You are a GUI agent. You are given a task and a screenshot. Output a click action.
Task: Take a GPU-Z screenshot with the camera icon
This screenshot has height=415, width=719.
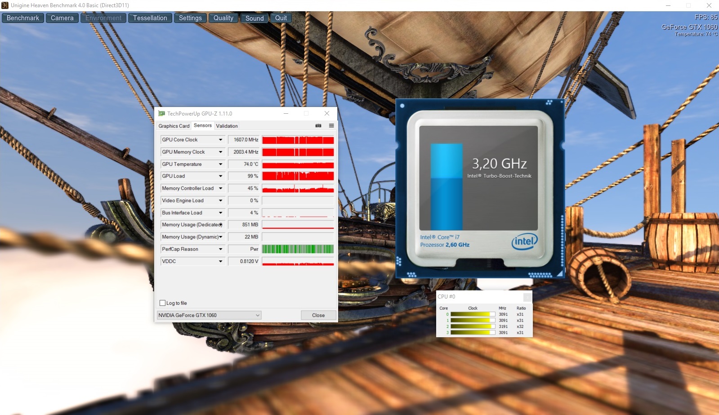pyautogui.click(x=318, y=126)
